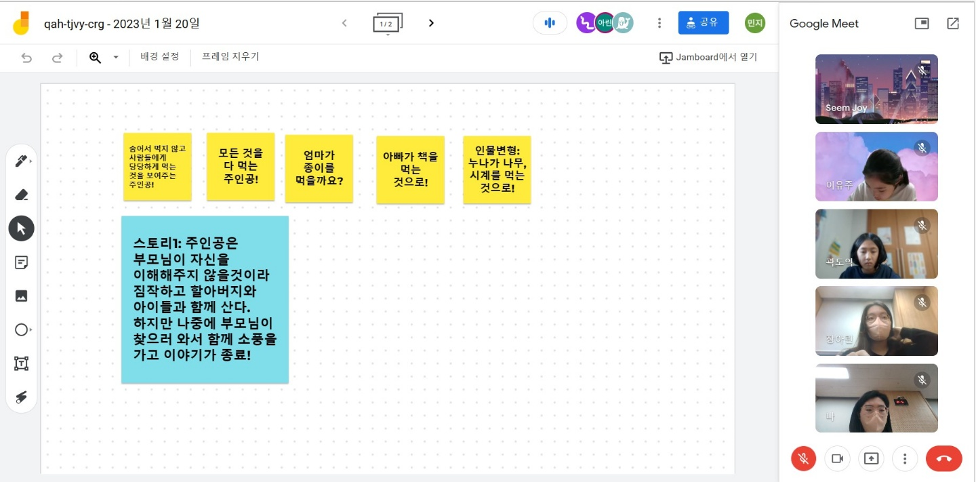Screen dimensions: 976x482
Task: Open Meet's more options menu
Action: (x=905, y=459)
